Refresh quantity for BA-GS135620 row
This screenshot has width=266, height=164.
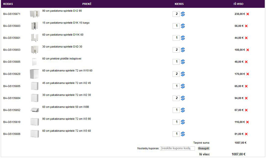tap(183, 74)
